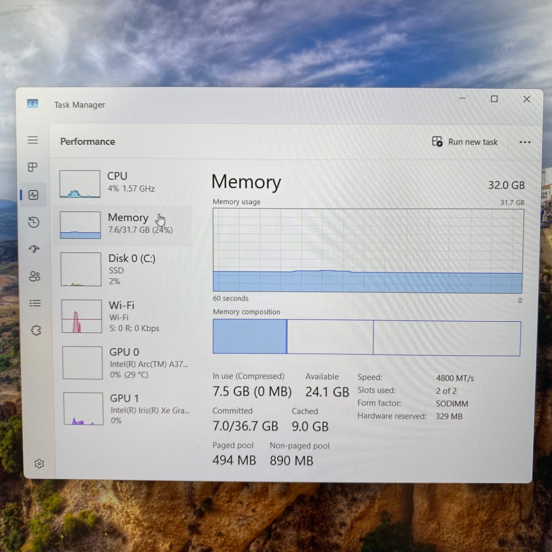Click the Memory usage graph

[368, 251]
